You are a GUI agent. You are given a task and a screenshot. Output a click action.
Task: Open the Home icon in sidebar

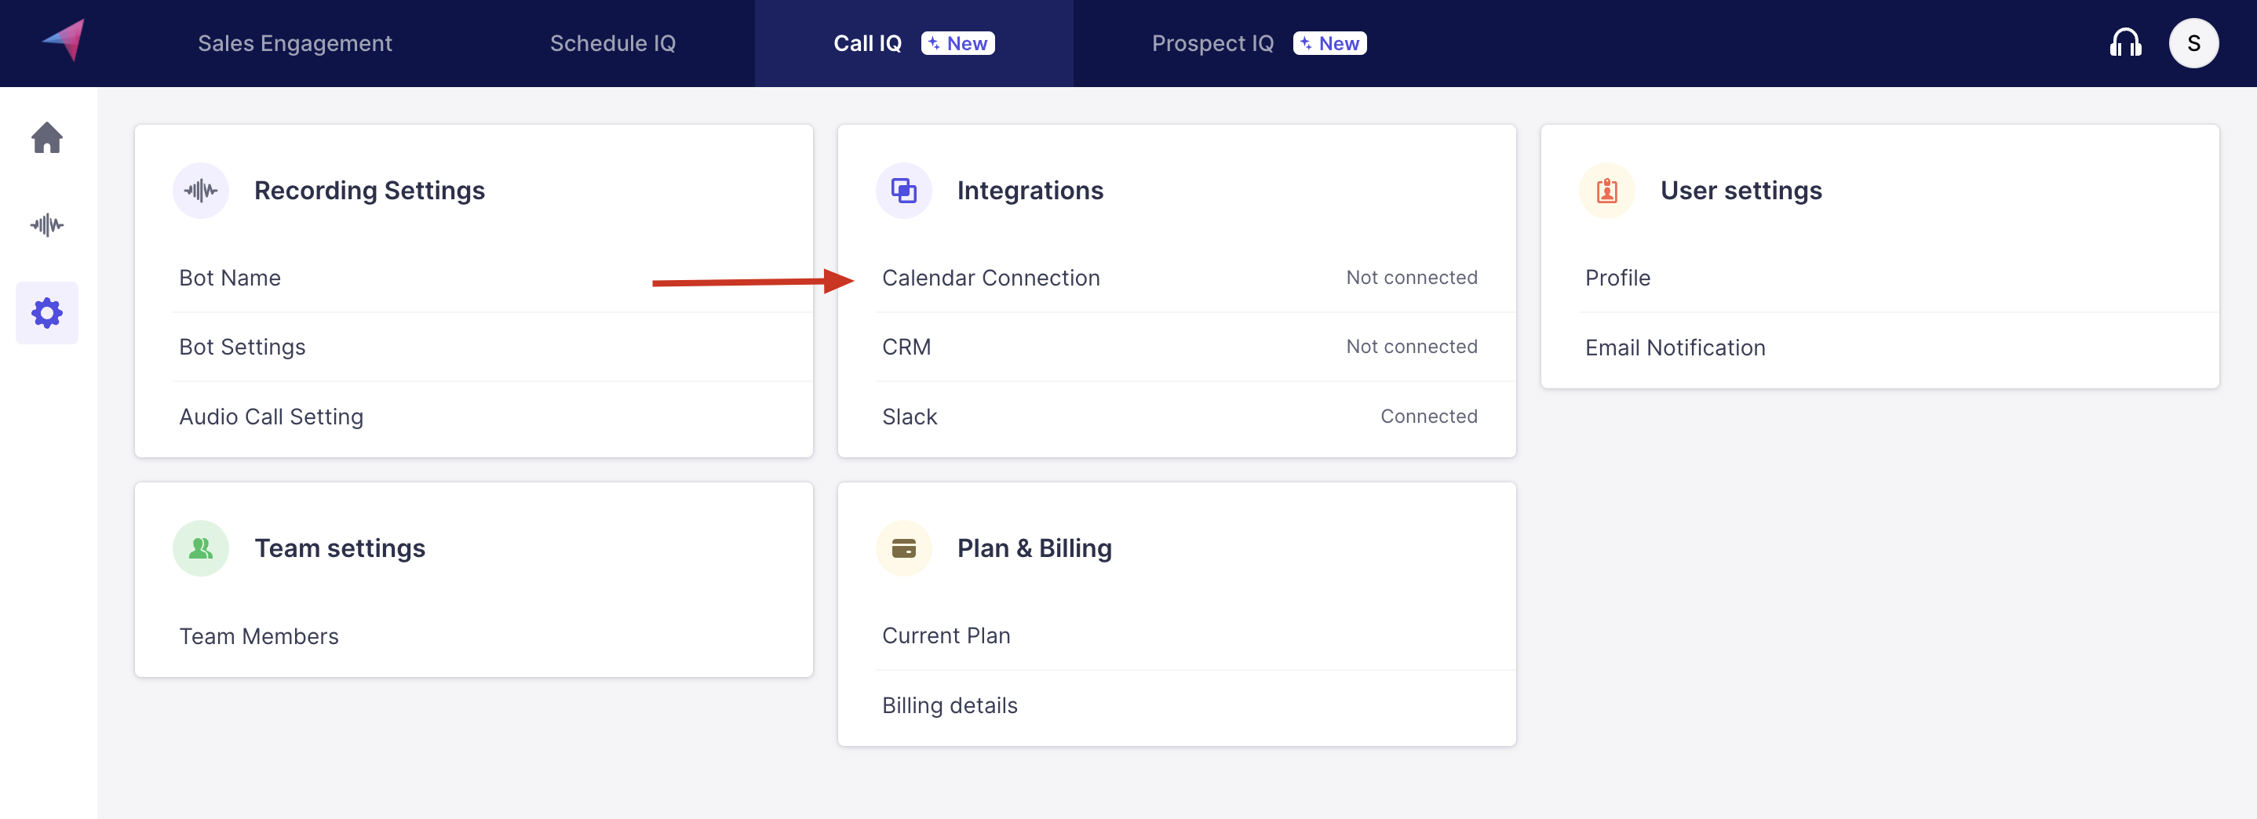pos(47,137)
